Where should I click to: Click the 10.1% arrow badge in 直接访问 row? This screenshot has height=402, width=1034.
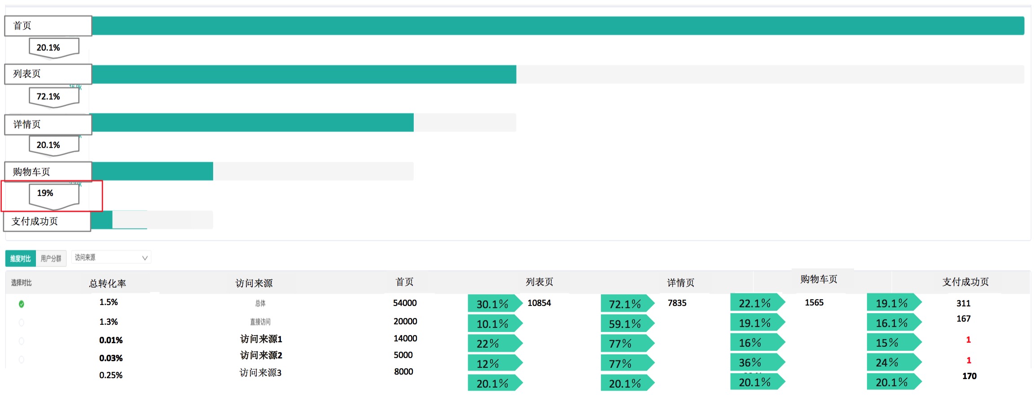[495, 323]
